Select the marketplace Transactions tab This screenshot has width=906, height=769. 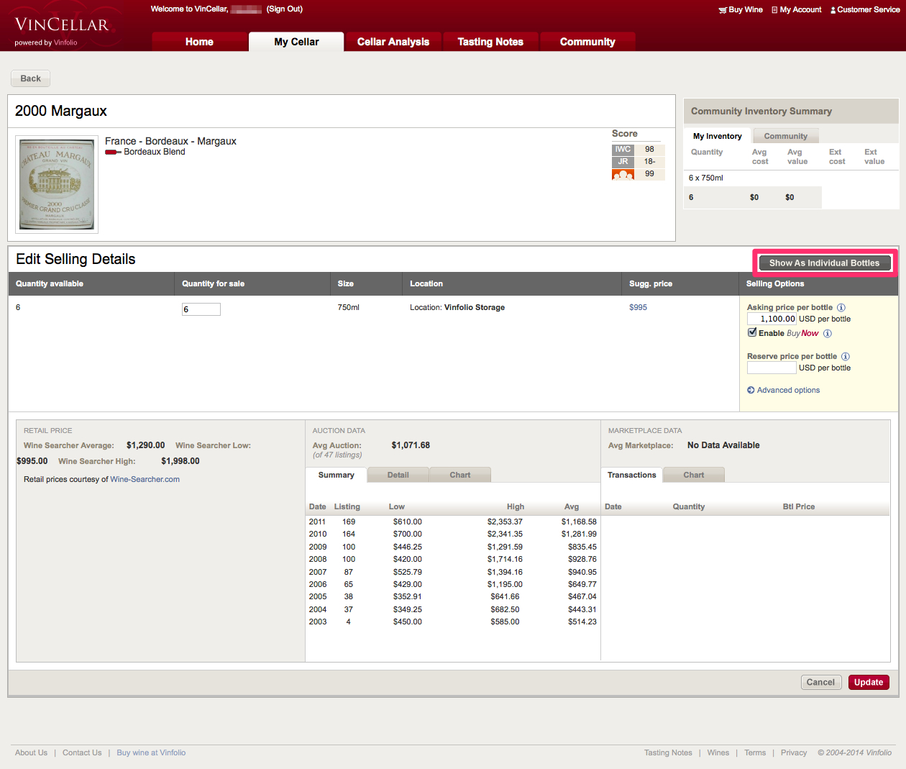631,475
